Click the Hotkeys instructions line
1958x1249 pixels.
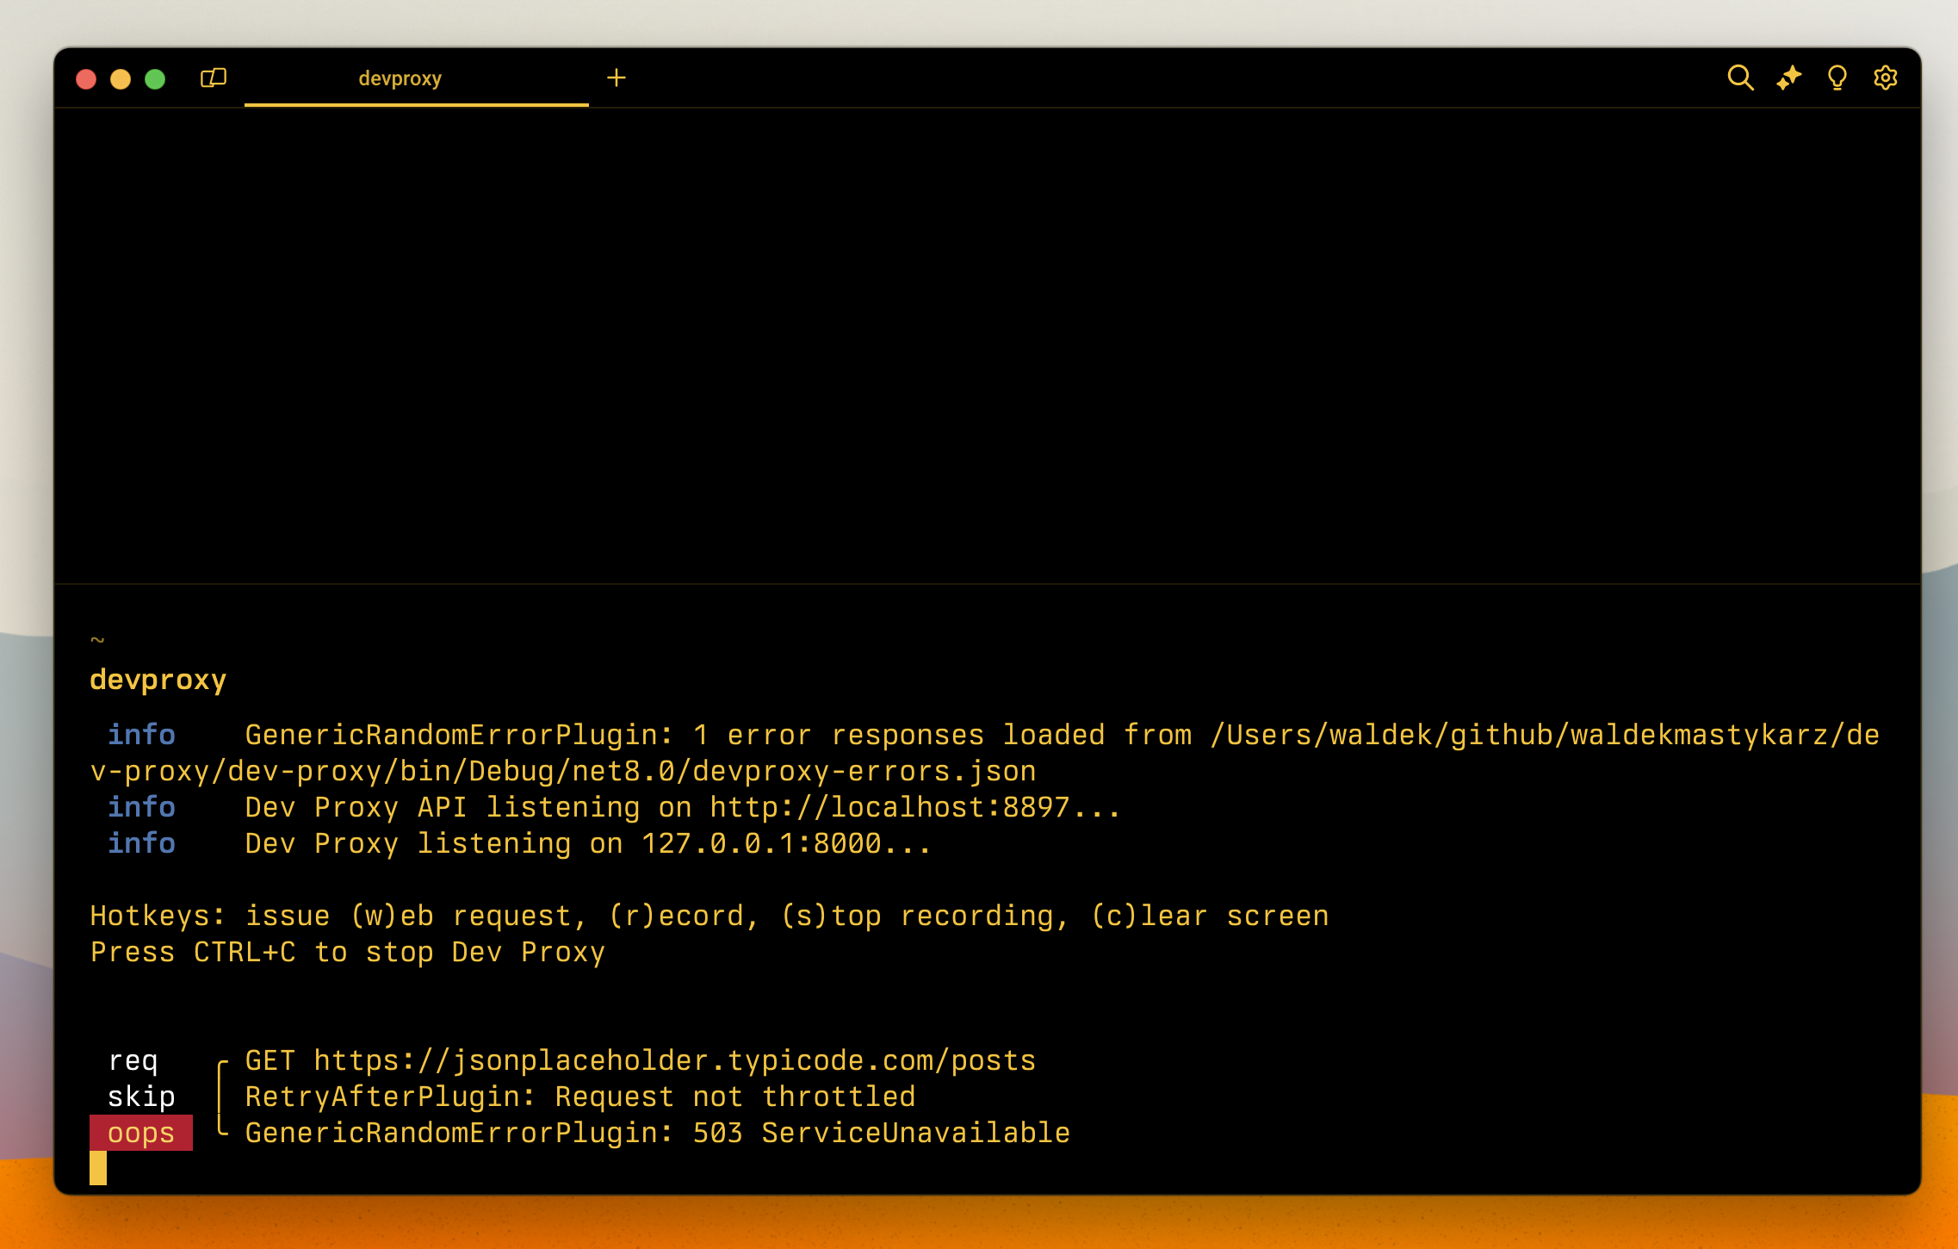[708, 915]
